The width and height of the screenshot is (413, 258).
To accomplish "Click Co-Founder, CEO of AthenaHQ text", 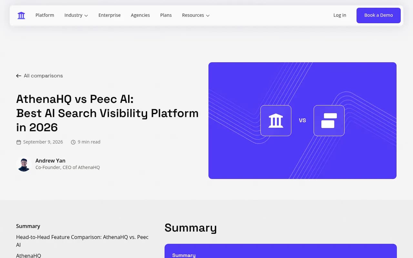I will tap(67, 167).
